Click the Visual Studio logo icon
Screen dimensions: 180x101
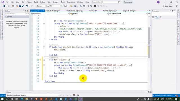(x=3, y=2)
